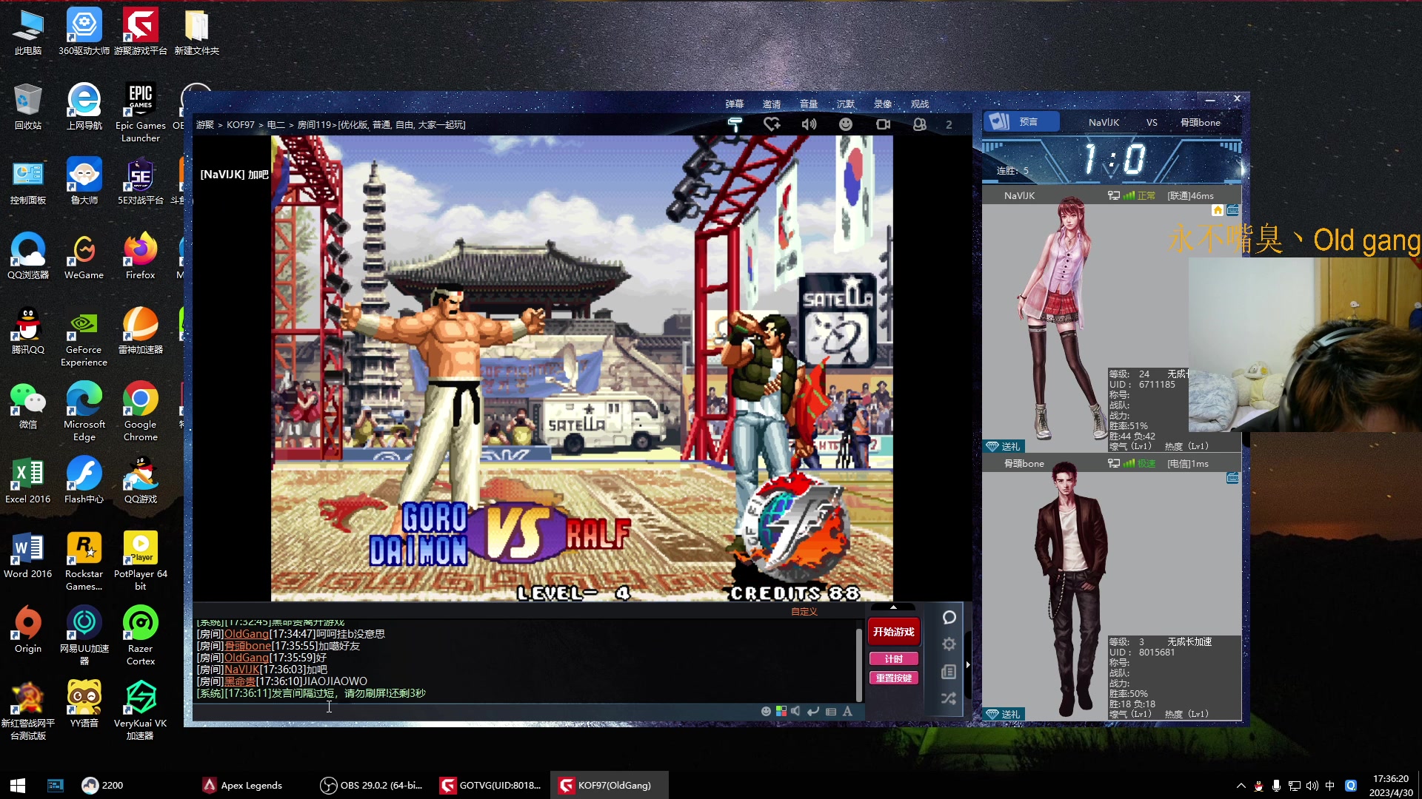
Task: Open the chat bubble icon in side panel
Action: click(x=949, y=617)
